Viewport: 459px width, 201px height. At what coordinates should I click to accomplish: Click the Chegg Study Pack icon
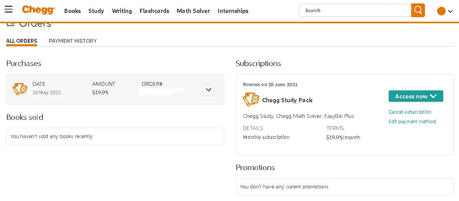[x=251, y=100]
